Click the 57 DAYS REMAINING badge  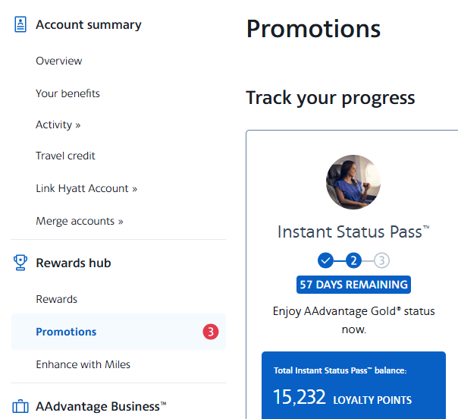coord(353,285)
